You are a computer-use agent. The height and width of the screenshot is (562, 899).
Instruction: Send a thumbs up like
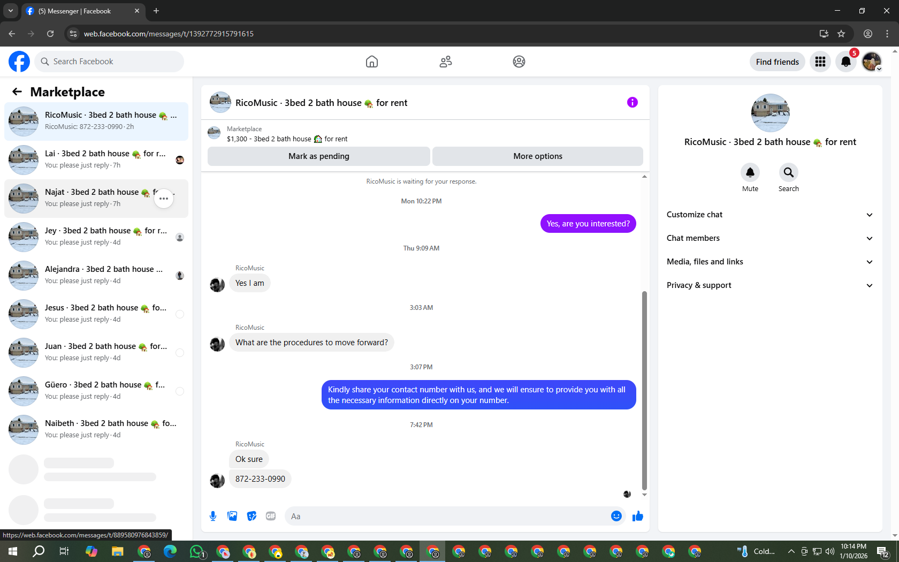click(638, 516)
